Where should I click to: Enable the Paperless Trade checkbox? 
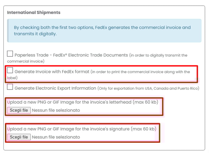coord(10,54)
